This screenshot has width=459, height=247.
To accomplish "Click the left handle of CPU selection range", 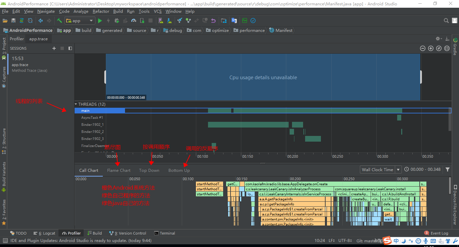I will (105, 77).
